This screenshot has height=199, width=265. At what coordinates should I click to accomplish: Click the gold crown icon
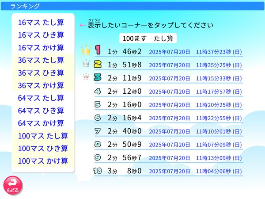pyautogui.click(x=86, y=50)
